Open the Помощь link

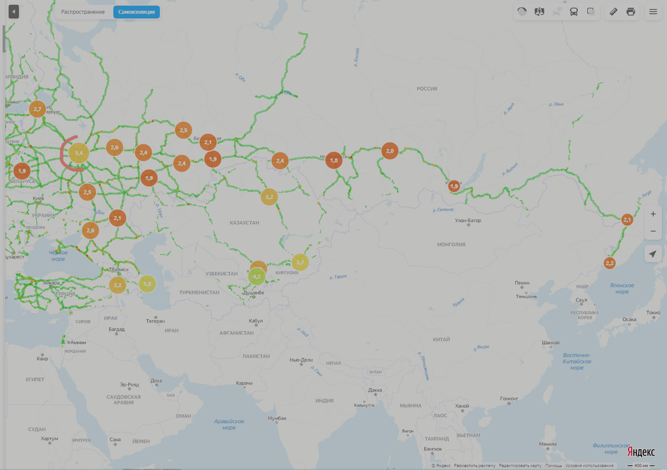pyautogui.click(x=554, y=466)
